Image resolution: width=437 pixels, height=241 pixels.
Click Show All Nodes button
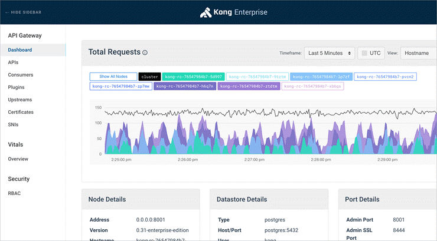[x=113, y=77]
